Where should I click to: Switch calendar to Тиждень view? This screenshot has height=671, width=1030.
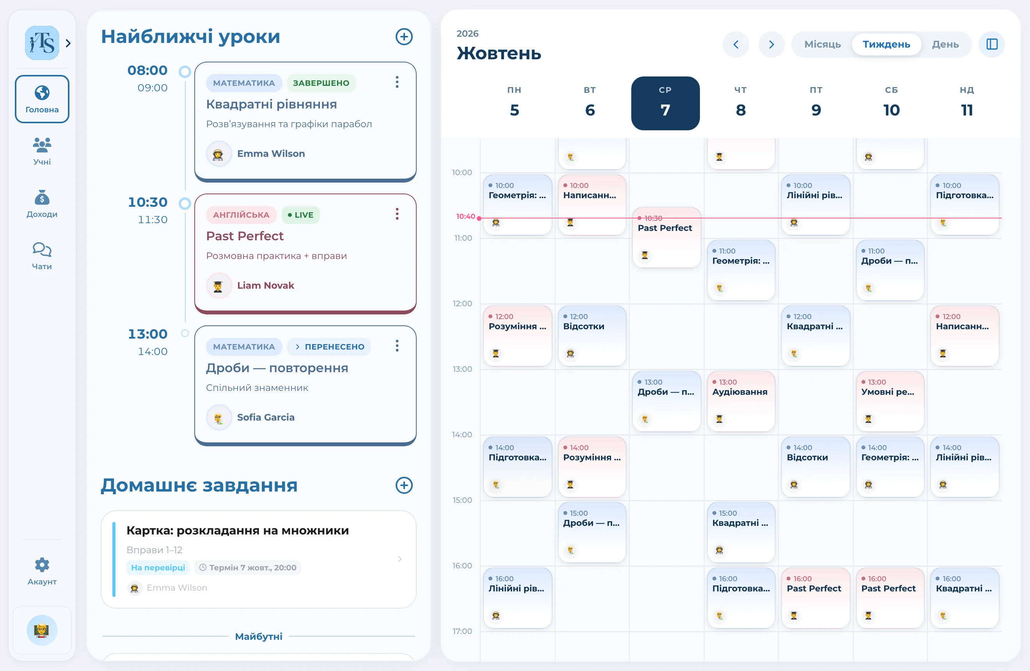pos(886,44)
